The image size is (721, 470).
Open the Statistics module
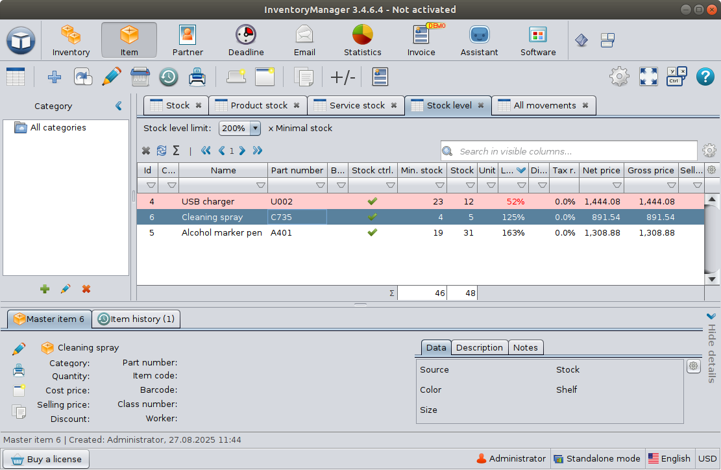363,40
